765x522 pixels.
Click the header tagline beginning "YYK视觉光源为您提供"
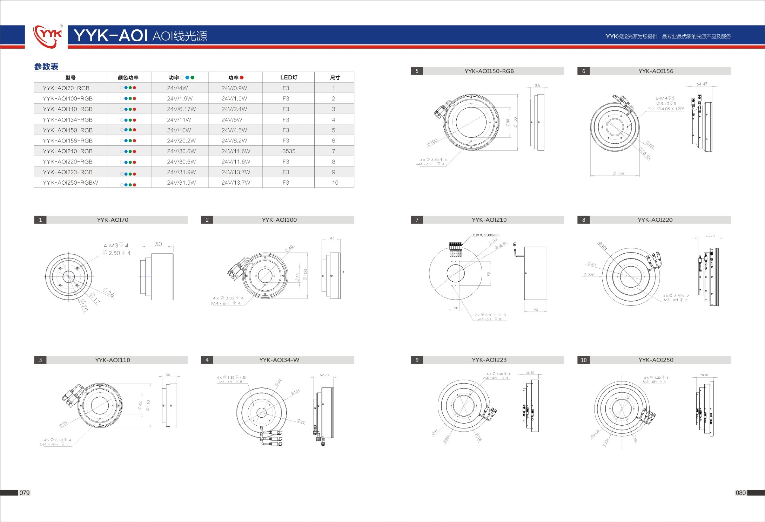point(668,36)
